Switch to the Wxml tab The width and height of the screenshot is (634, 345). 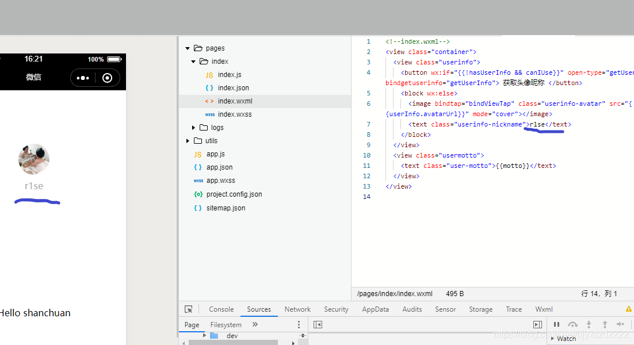pos(544,309)
